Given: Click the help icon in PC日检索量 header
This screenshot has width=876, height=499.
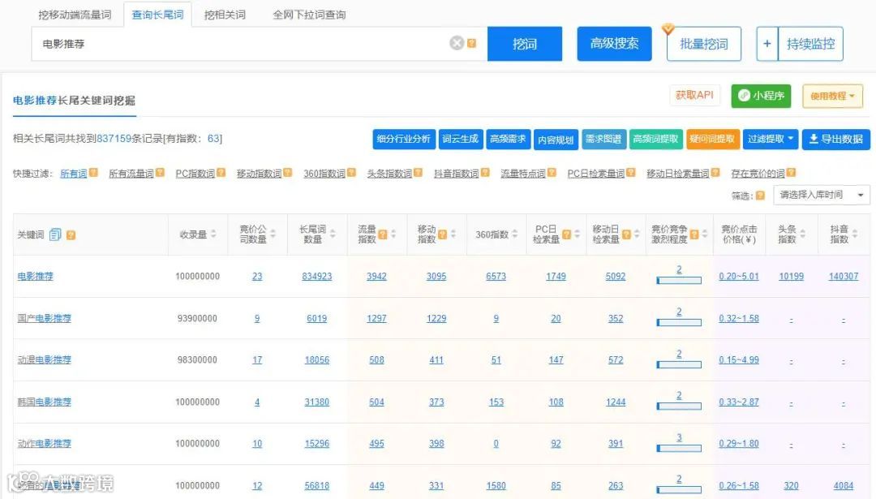Looking at the screenshot, I should (x=566, y=234).
